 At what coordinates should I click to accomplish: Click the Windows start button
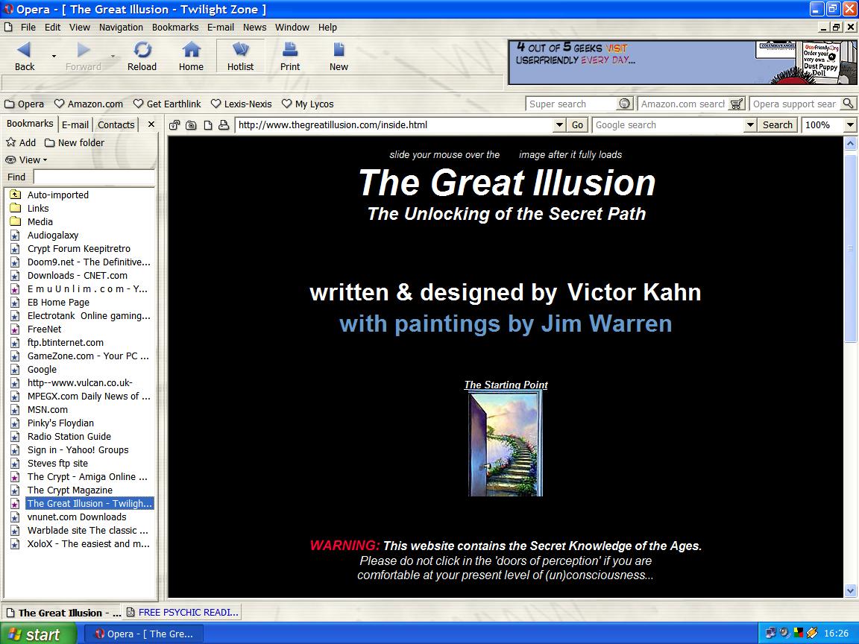click(x=37, y=634)
